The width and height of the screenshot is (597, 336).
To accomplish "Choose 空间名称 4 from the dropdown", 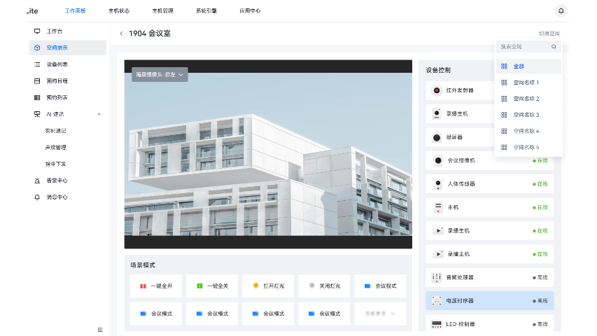I will pyautogui.click(x=528, y=131).
